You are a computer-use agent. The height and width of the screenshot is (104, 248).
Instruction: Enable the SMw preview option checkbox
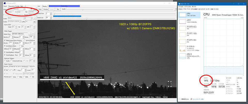(x=18, y=77)
